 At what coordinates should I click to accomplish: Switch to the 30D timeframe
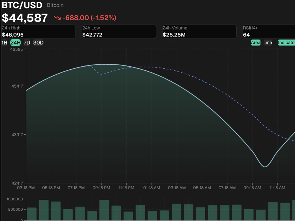(38, 43)
